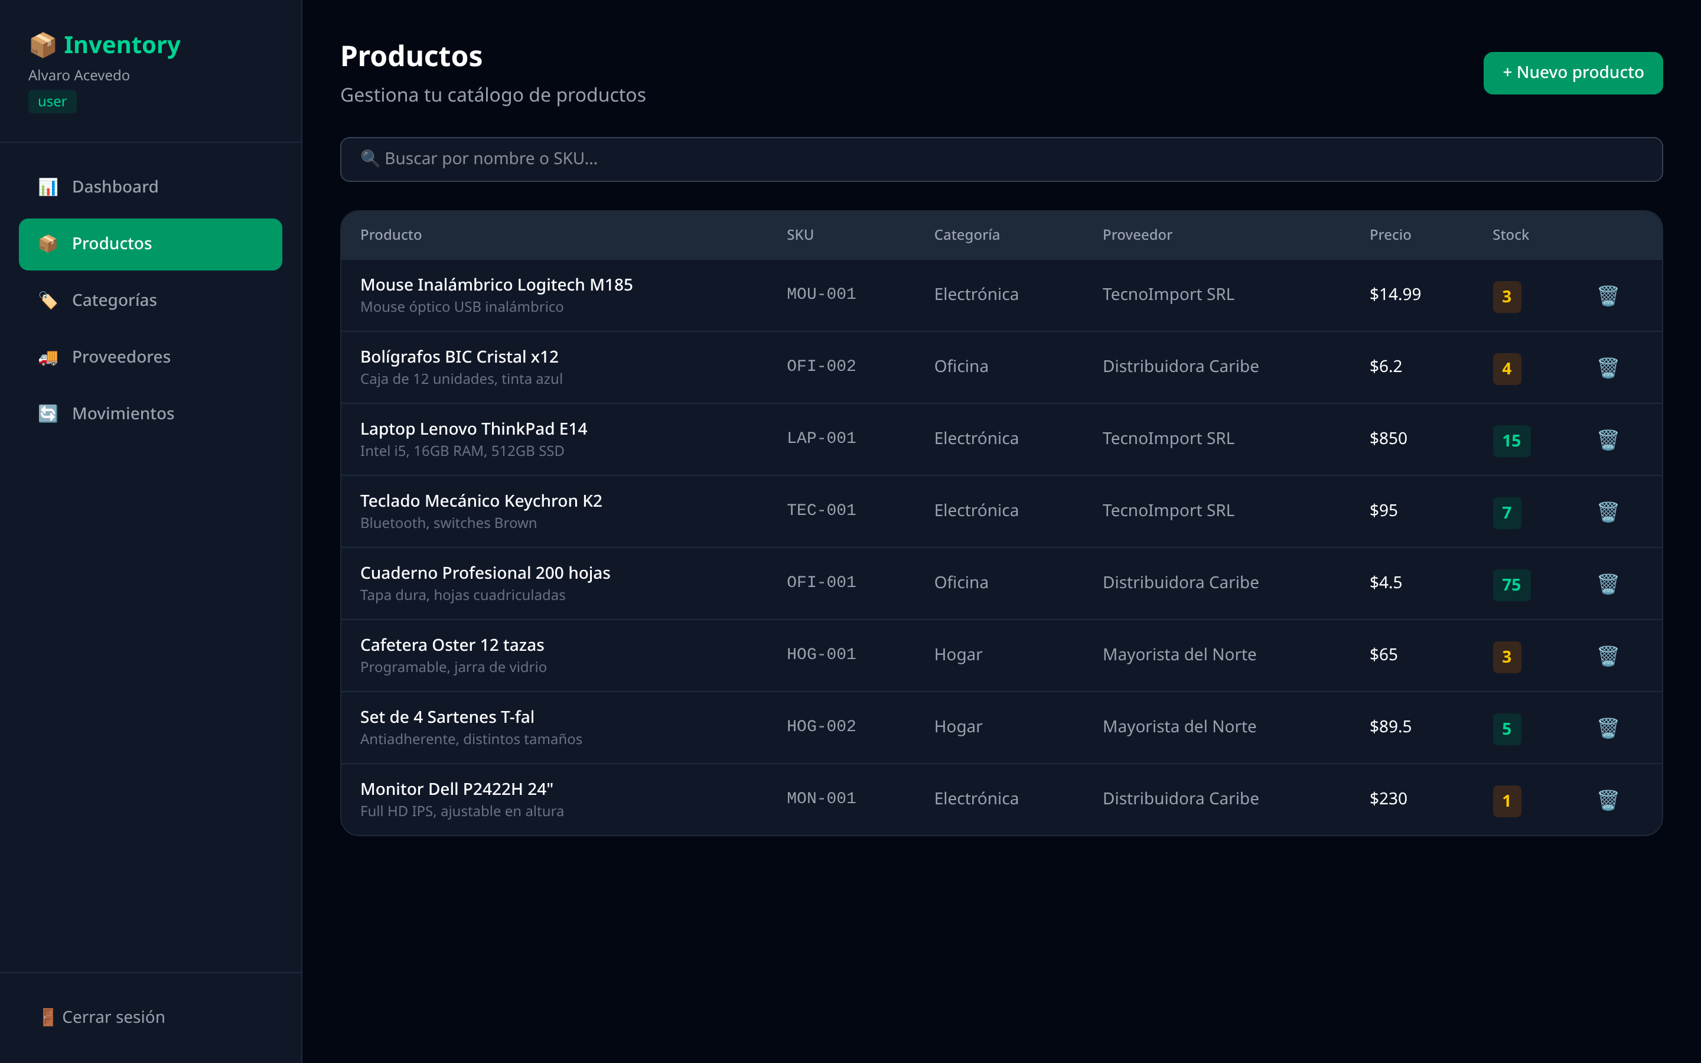Click the SKU MON-001
Viewport: 1701px width, 1063px height.
pyautogui.click(x=821, y=798)
